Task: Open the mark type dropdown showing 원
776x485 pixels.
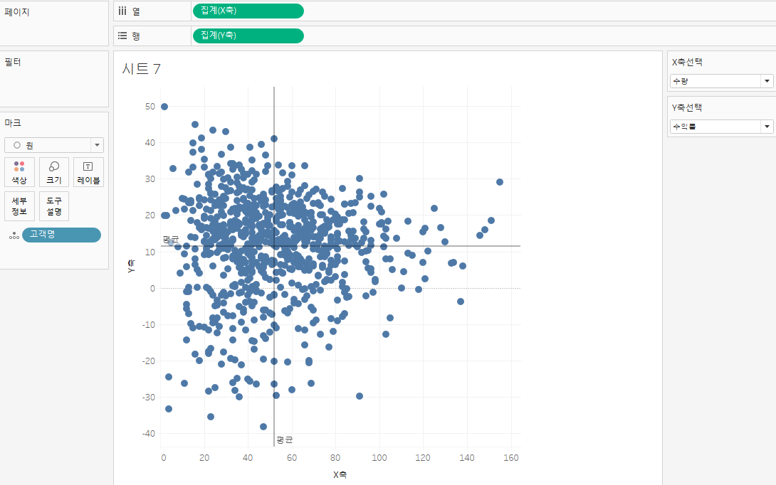Action: (54, 145)
